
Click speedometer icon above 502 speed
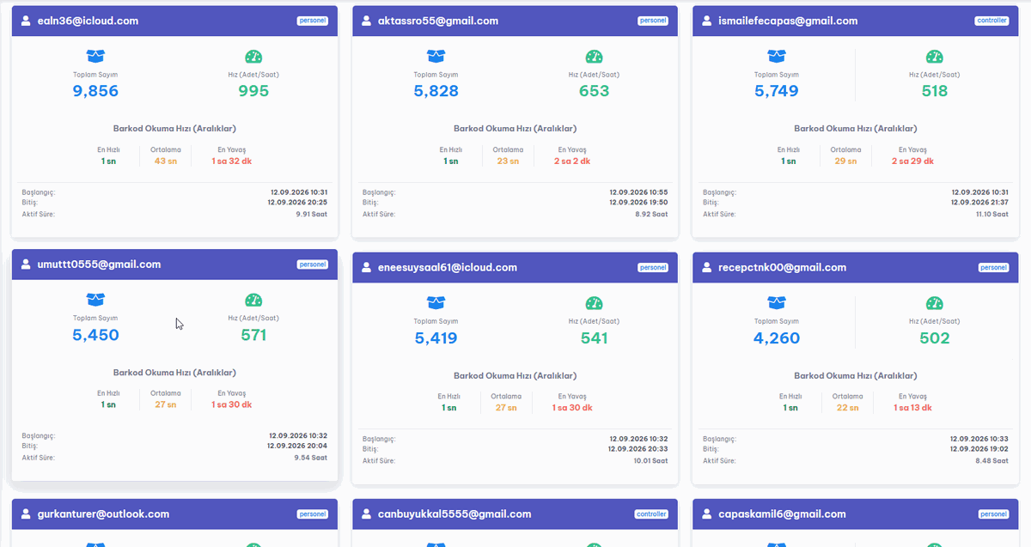935,303
